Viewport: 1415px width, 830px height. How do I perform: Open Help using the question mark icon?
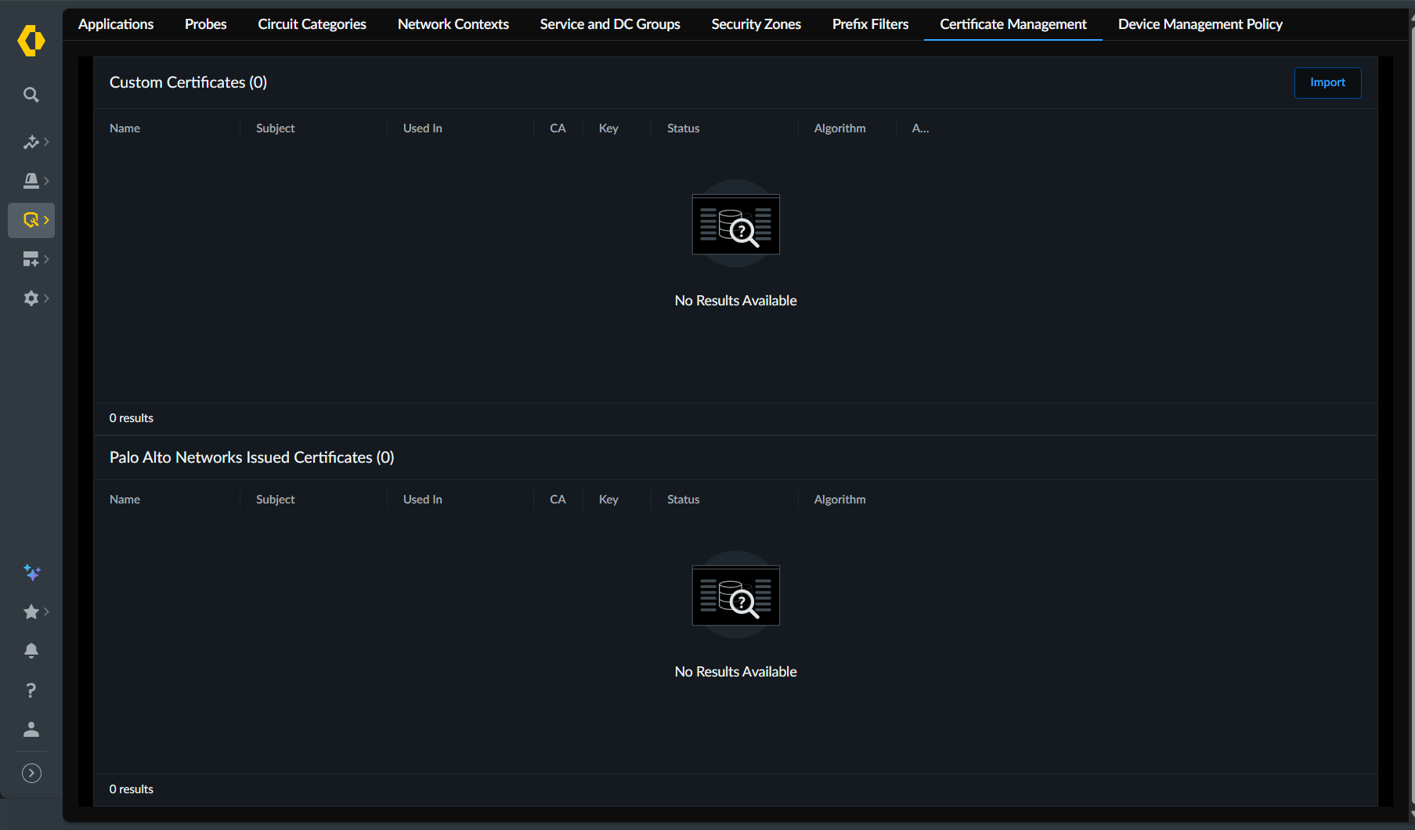[31, 690]
